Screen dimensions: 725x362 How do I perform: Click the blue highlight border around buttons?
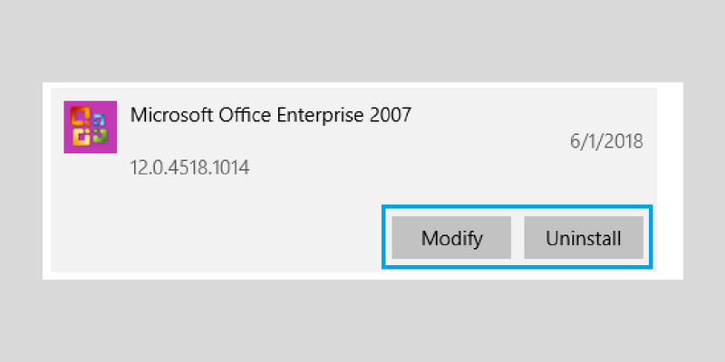coord(517,206)
